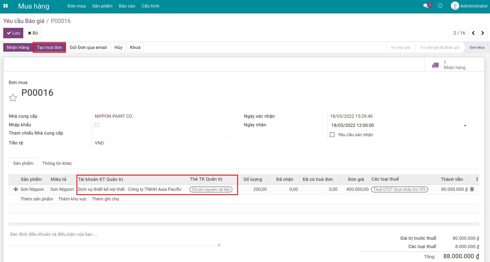This screenshot has width=490, height=262.
Task: Click the Tạo hoá đơn button
Action: tap(49, 47)
